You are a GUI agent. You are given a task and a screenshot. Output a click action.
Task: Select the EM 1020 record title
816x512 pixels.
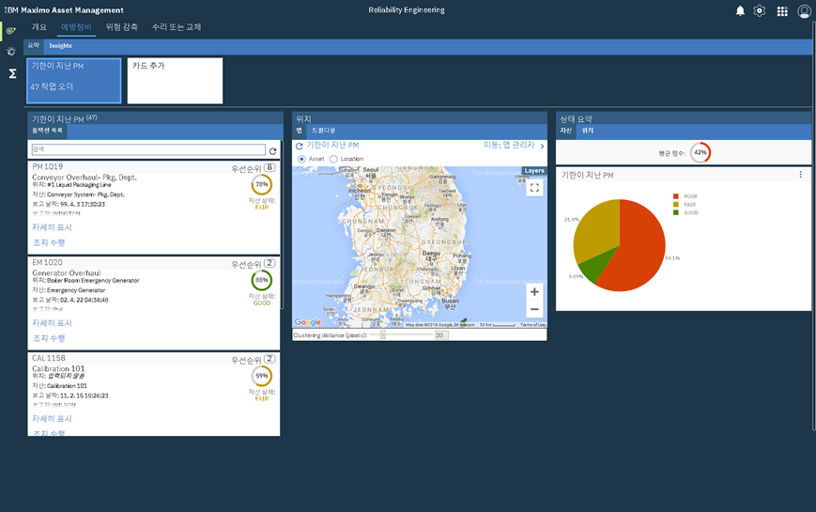pos(47,262)
